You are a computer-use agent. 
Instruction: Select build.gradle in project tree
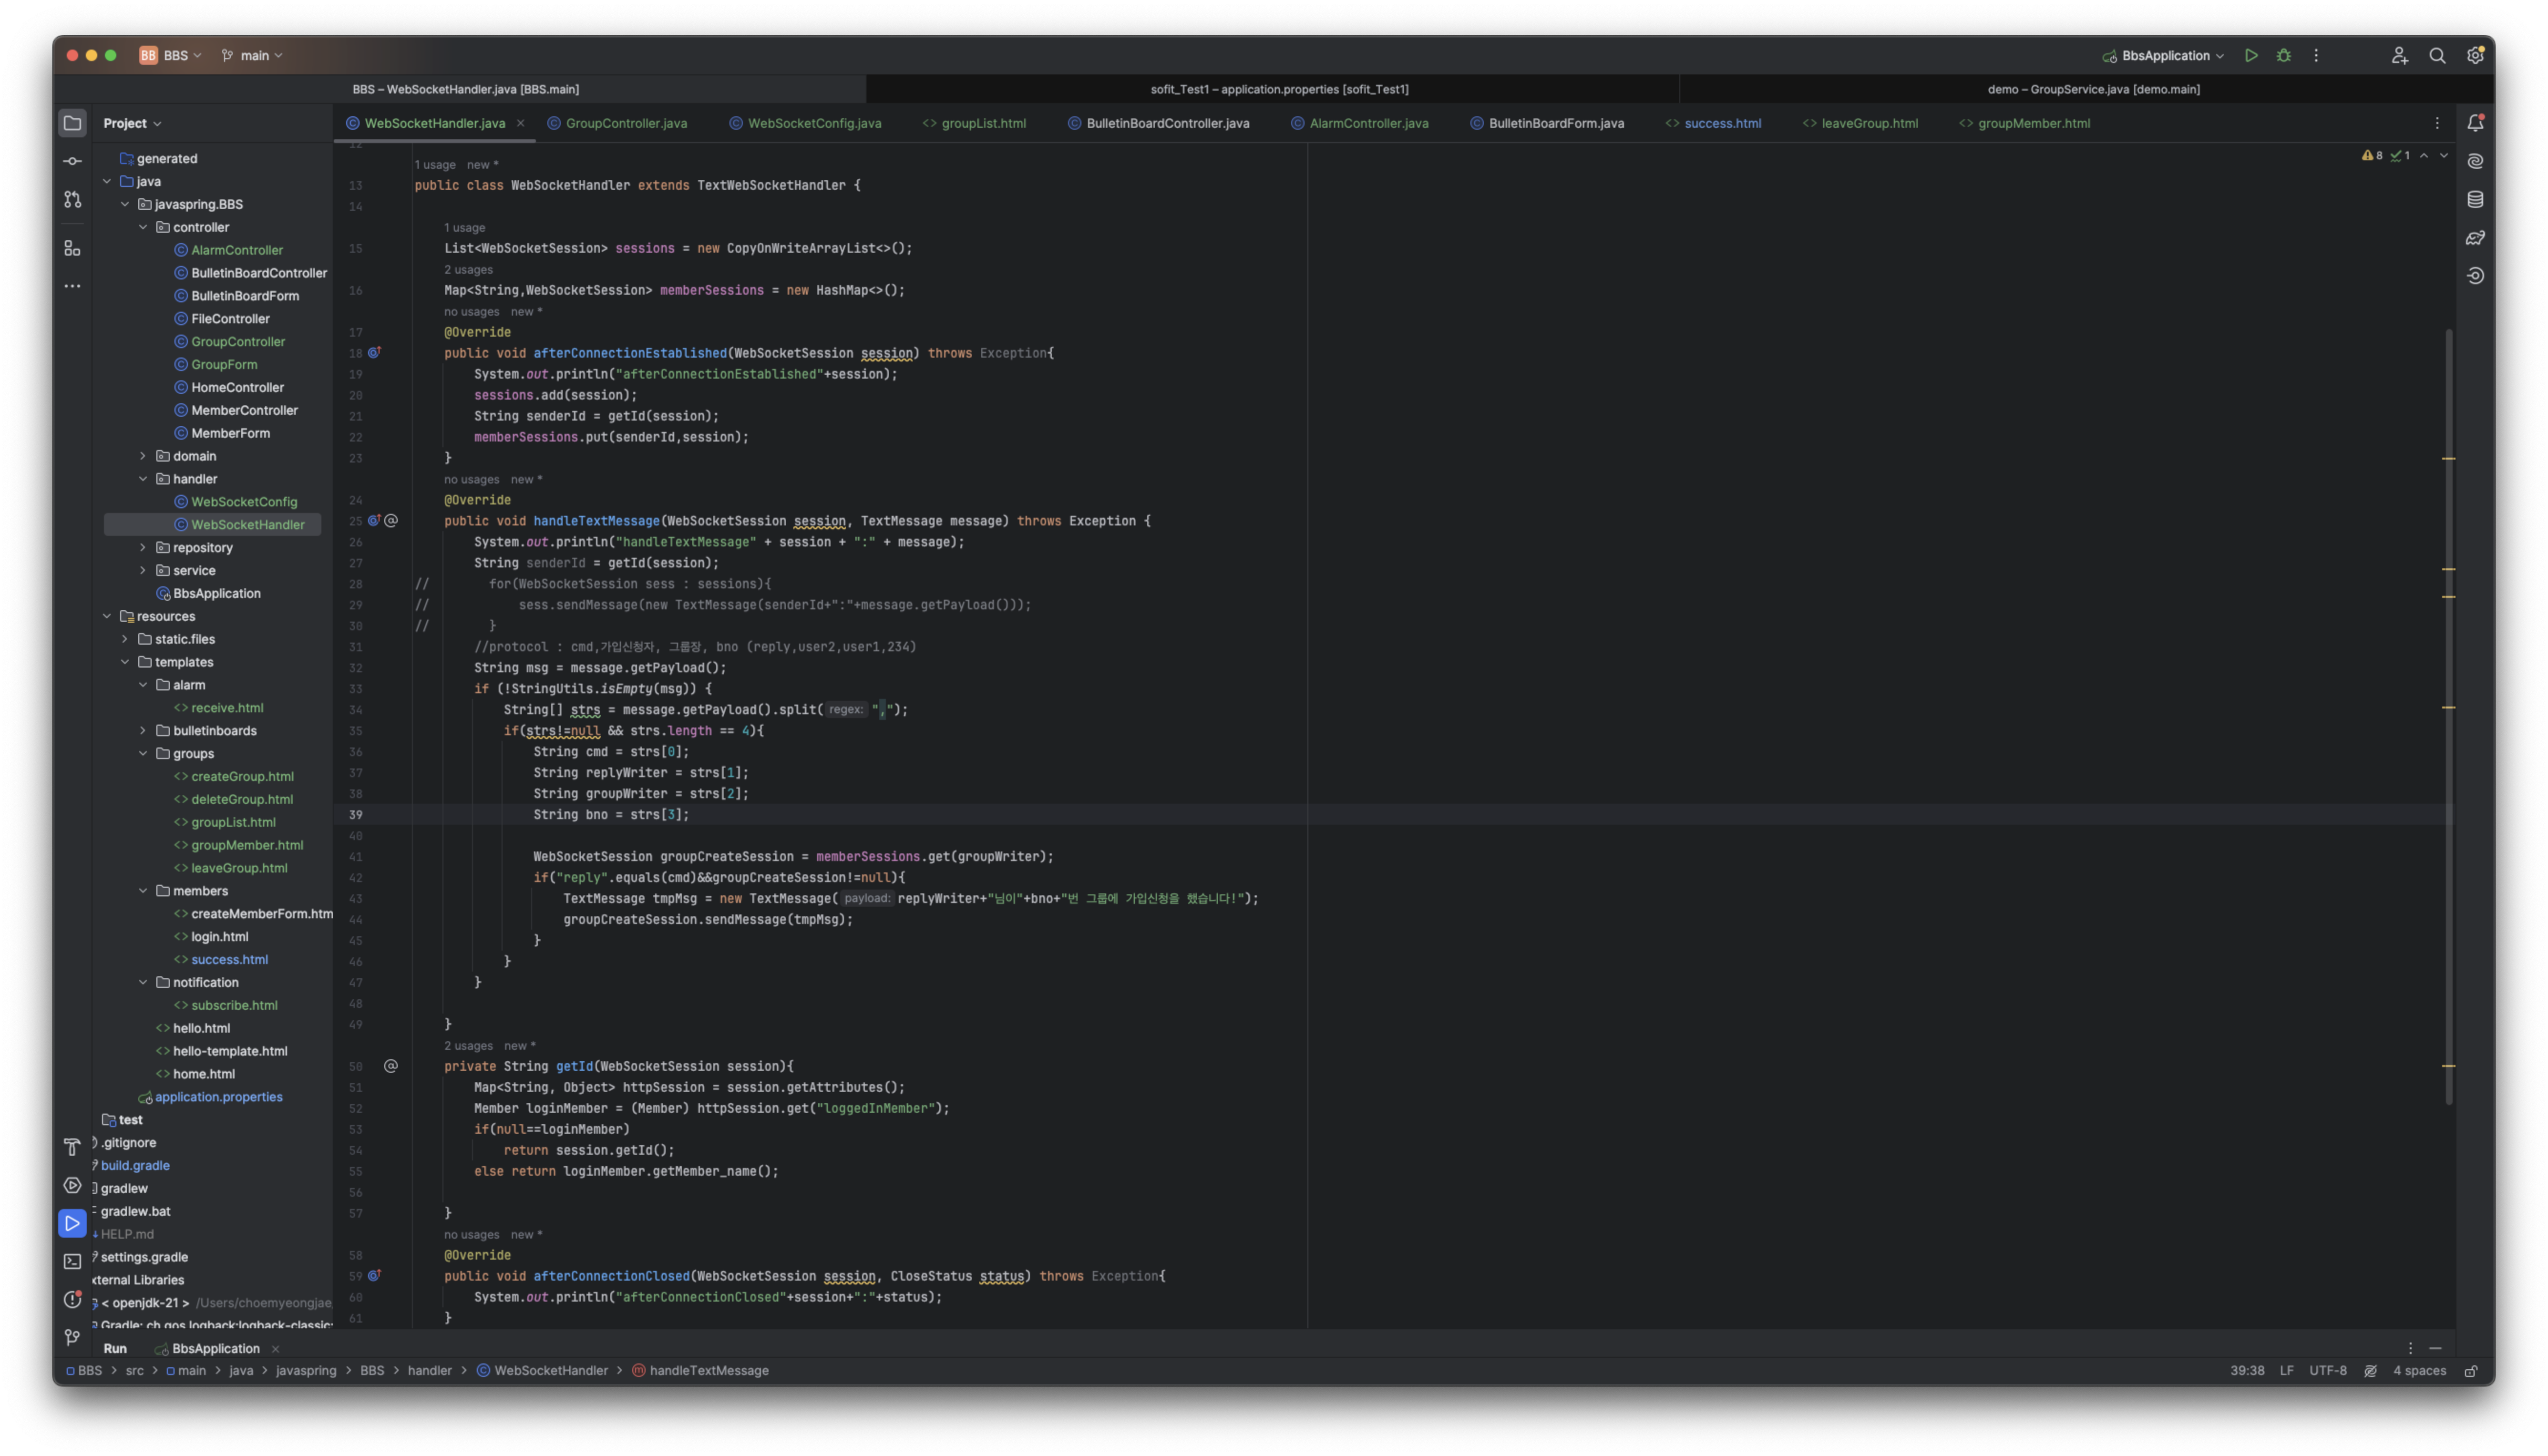[x=135, y=1166]
